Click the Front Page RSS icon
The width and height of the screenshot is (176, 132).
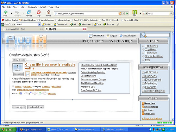(143, 103)
